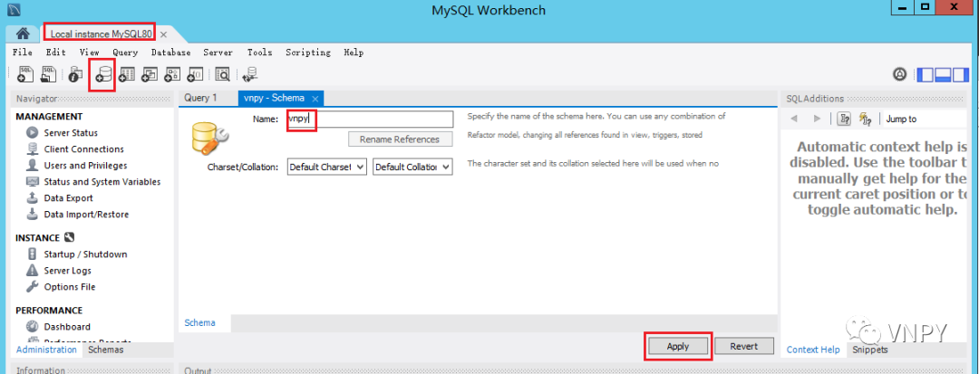Click the icon next to INSTANCE
The width and height of the screenshot is (979, 374).
click(70, 237)
